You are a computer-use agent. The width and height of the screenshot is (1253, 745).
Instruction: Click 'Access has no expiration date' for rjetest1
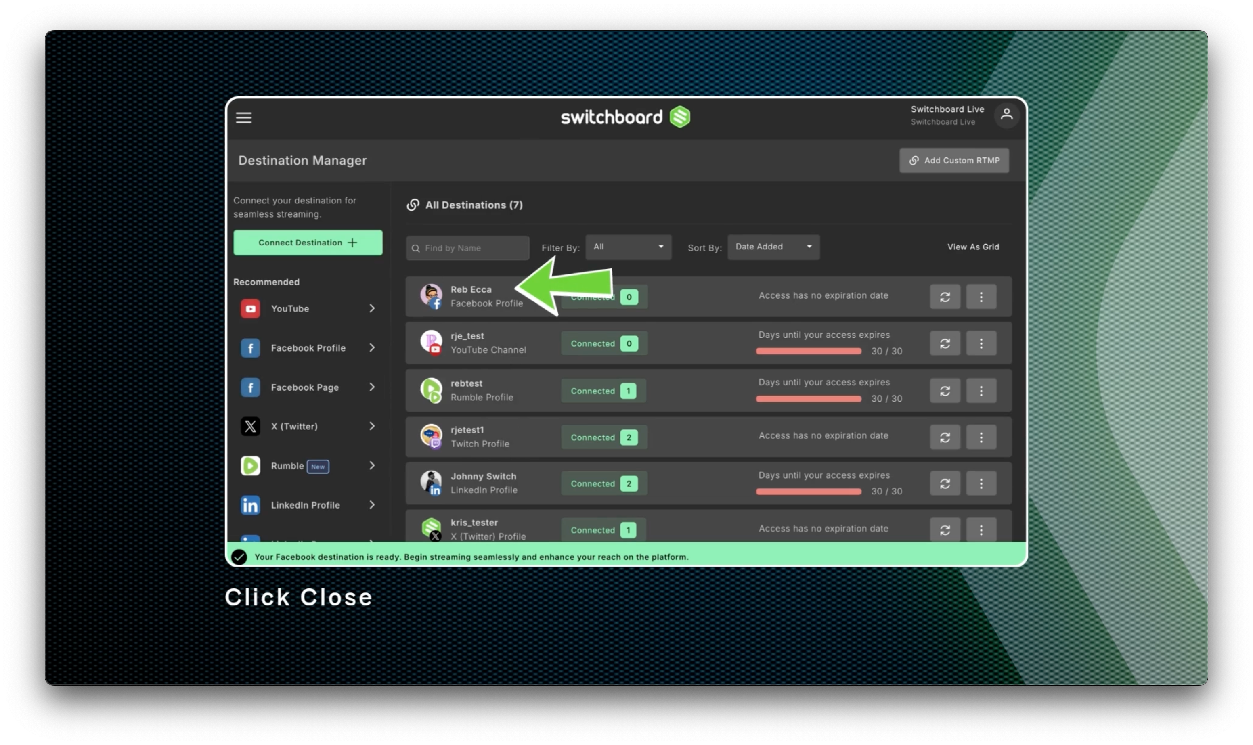(x=823, y=436)
